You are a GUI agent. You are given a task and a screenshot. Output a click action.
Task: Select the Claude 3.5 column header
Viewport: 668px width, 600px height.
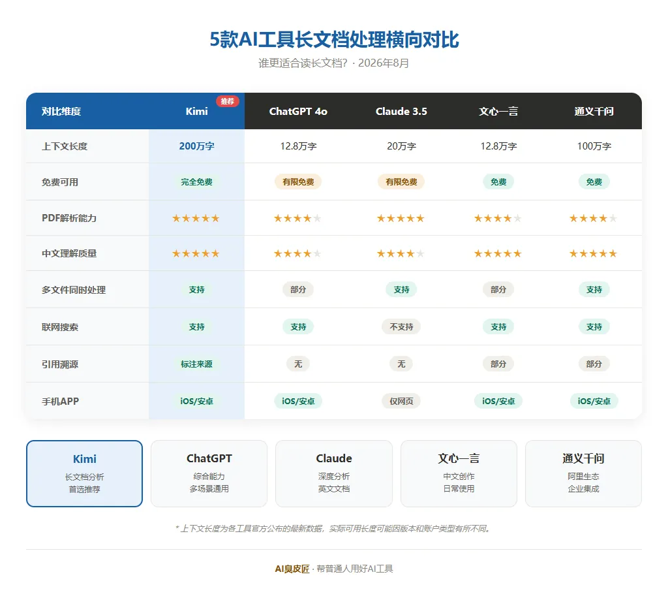401,111
